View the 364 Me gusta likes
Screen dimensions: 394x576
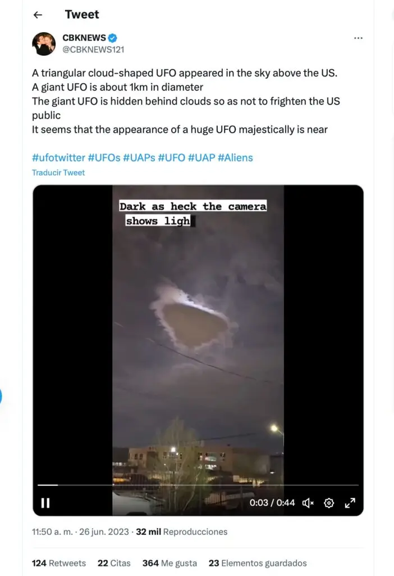click(169, 563)
